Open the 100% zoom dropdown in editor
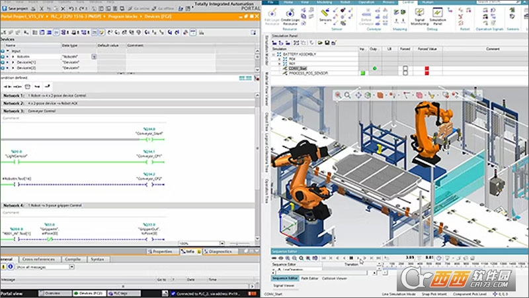Screen dimensions: 529x298 [222, 243]
